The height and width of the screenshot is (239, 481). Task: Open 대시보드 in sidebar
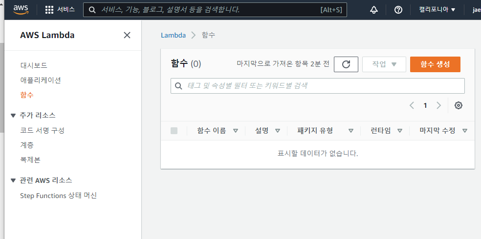34,65
